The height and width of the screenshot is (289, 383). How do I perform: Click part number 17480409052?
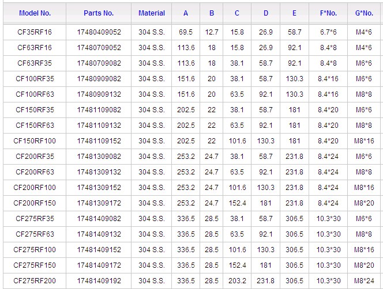click(99, 32)
